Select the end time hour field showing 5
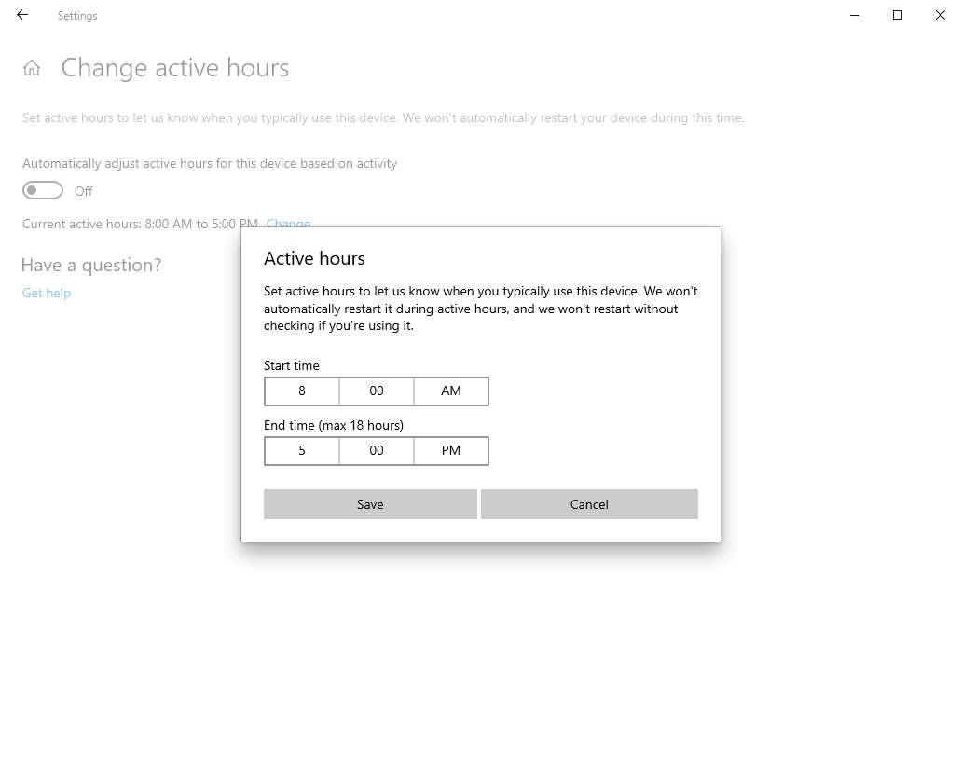Screen dimensions: 962x768 point(301,450)
